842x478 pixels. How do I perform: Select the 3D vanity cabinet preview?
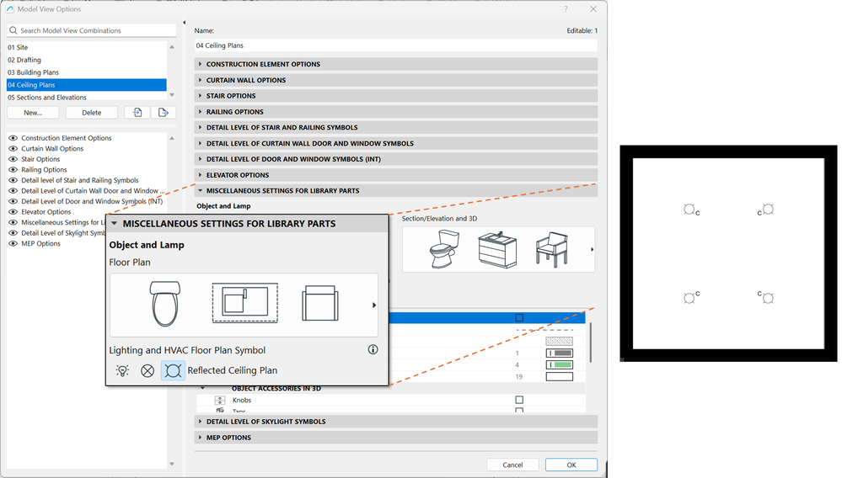pos(498,250)
